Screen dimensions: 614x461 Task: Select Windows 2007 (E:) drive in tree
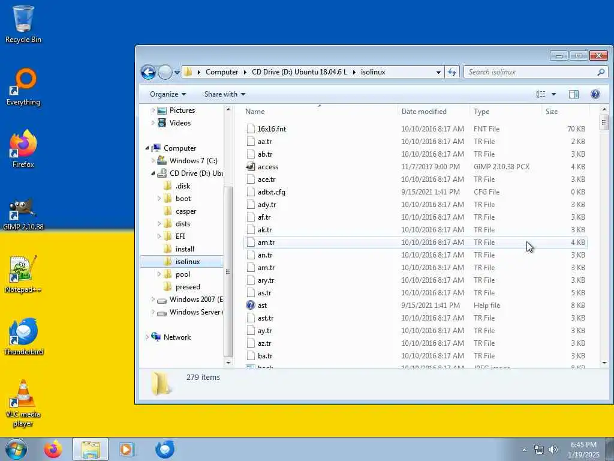click(196, 300)
